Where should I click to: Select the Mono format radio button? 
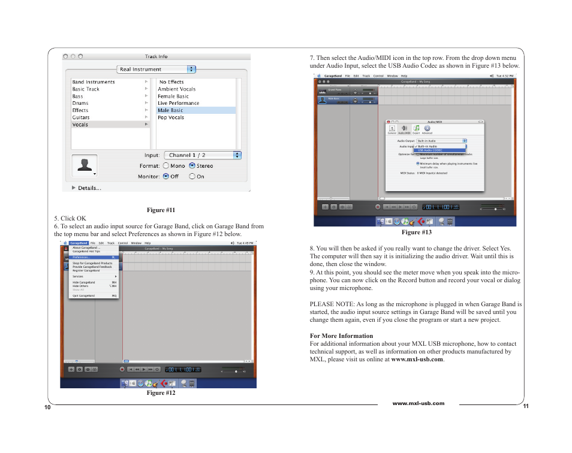pyautogui.click(x=166, y=165)
